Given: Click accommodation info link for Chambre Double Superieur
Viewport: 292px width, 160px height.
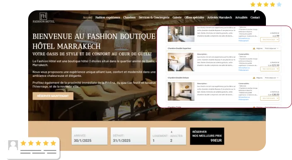Looking at the screenshot, I should click(244, 69).
